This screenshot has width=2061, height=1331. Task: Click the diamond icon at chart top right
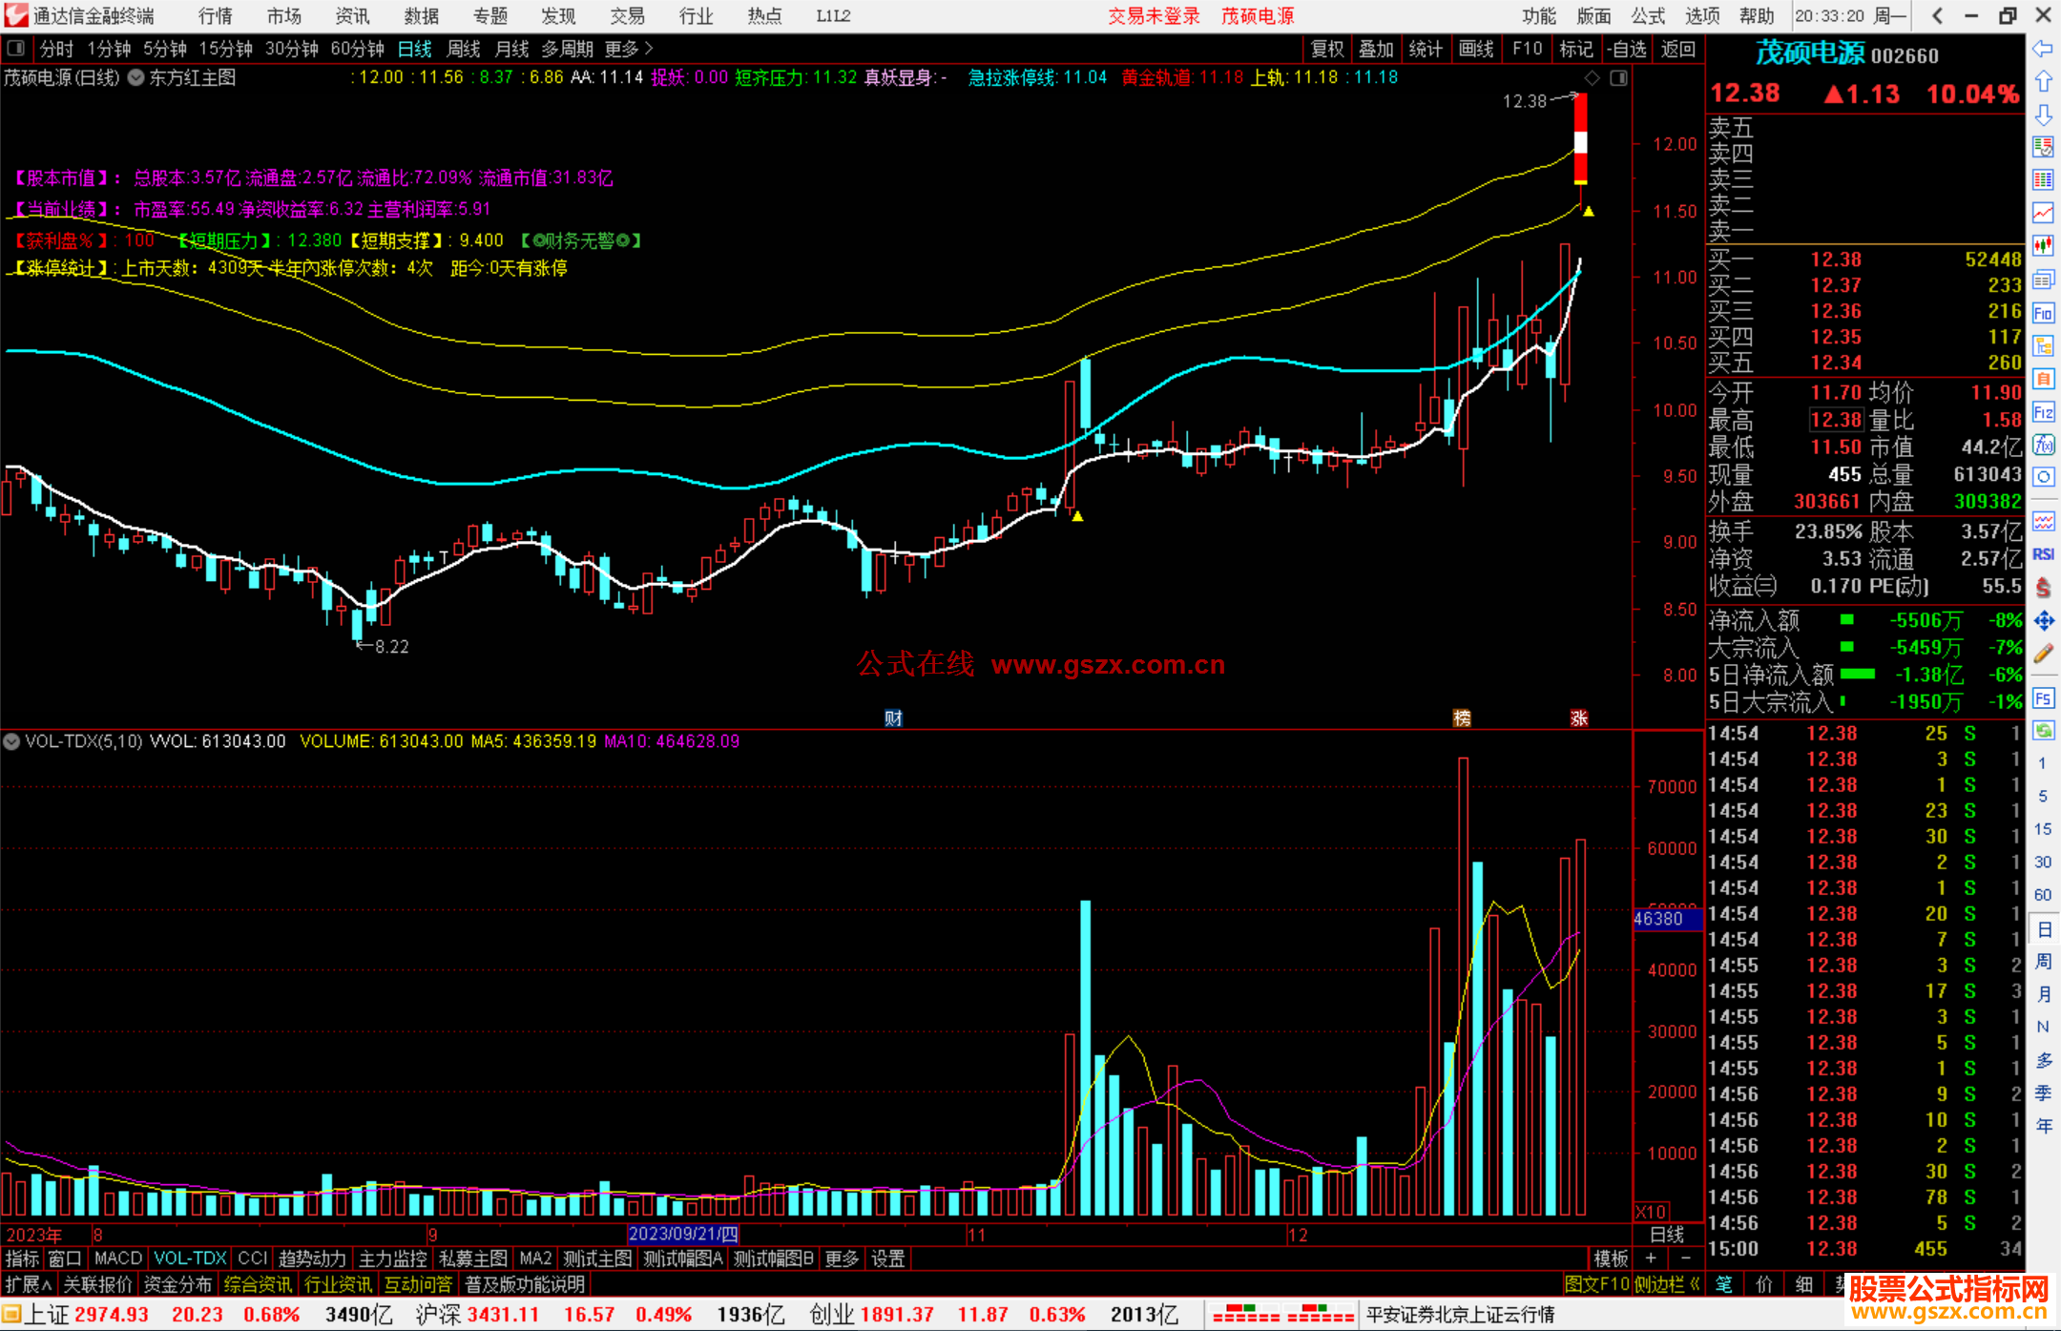pos(1592,78)
